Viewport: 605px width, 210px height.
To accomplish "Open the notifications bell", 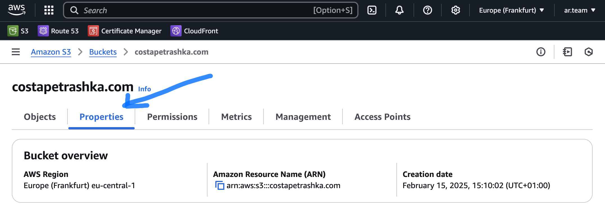I will (399, 10).
